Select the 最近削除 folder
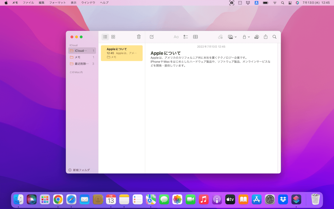This screenshot has height=209, width=334. tap(82, 64)
